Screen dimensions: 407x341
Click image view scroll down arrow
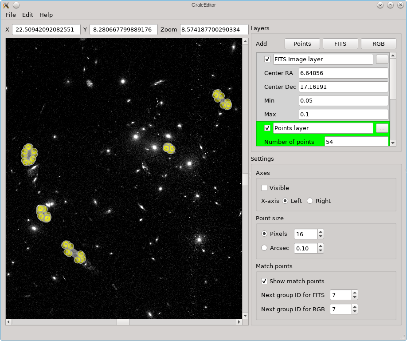click(x=245, y=316)
